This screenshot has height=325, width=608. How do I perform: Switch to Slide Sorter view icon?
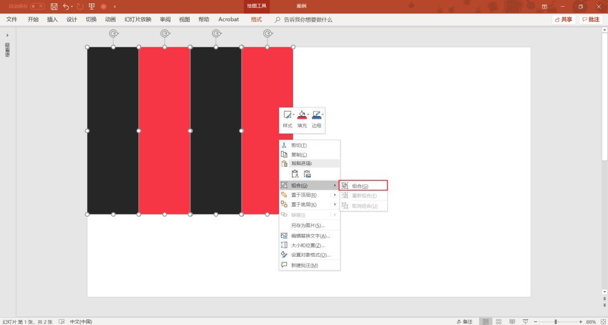[499, 322]
